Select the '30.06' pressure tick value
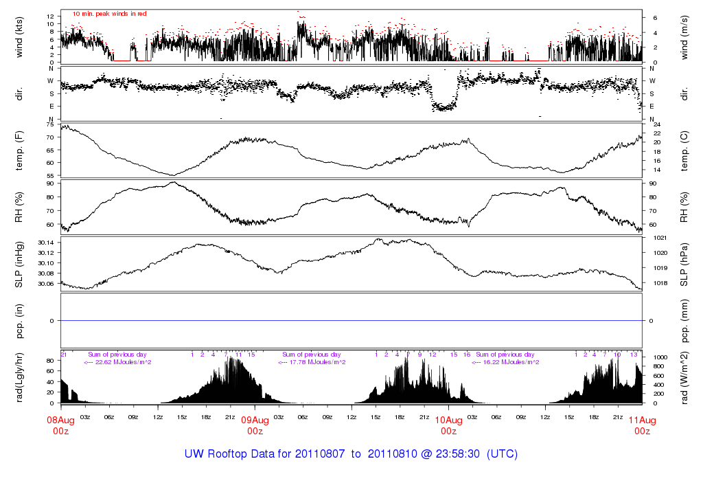Viewport: 703px width, 481px height. click(46, 284)
